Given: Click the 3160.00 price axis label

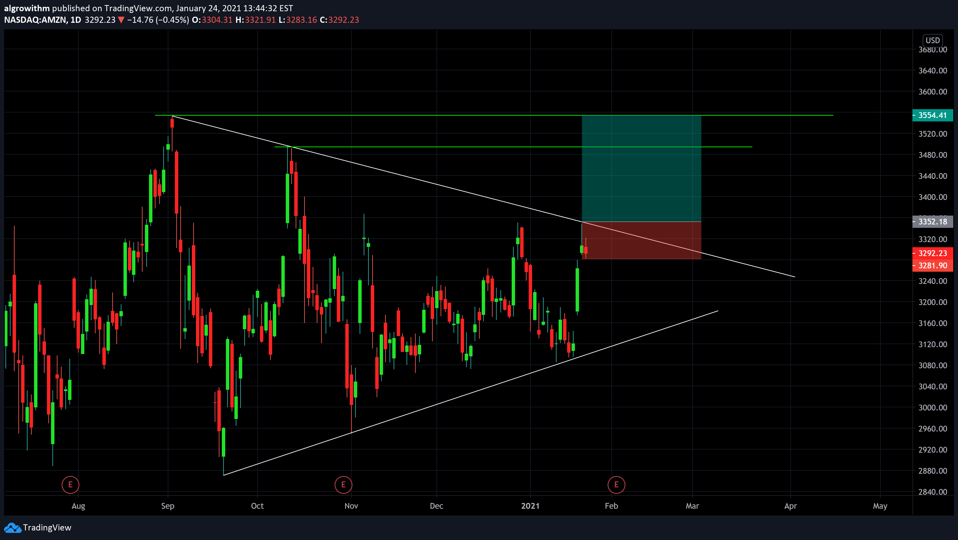Looking at the screenshot, I should tap(933, 323).
